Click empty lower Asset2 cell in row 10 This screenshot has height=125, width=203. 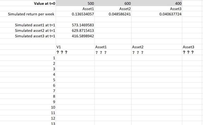tap(157, 107)
